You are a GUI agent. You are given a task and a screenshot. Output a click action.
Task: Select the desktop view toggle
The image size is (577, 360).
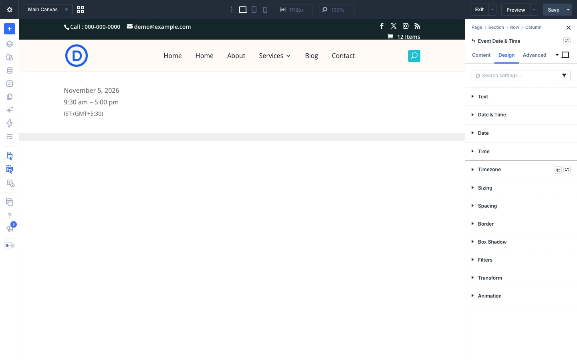coord(243,10)
